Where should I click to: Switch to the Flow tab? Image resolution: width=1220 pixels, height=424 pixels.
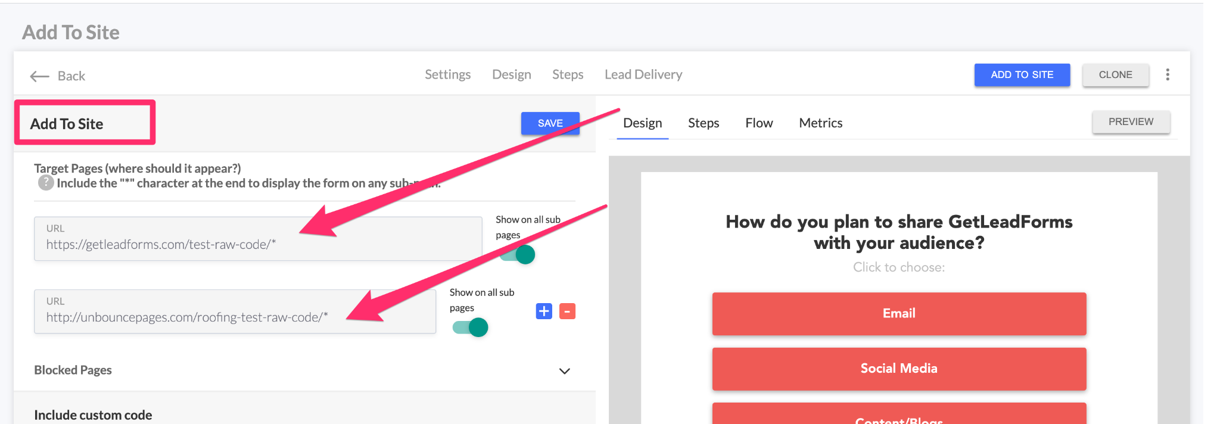[758, 123]
